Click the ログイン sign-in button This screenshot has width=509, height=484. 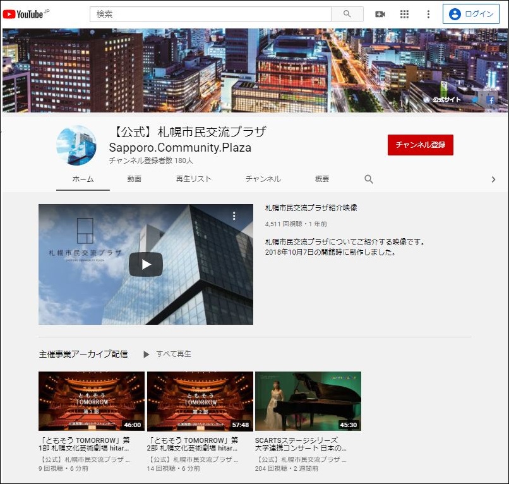(x=470, y=14)
